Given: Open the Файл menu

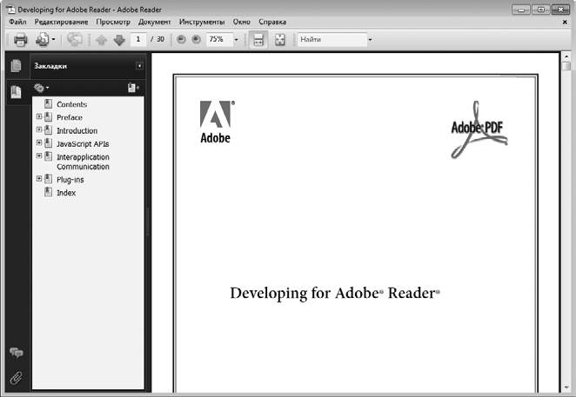Looking at the screenshot, I should [x=17, y=21].
